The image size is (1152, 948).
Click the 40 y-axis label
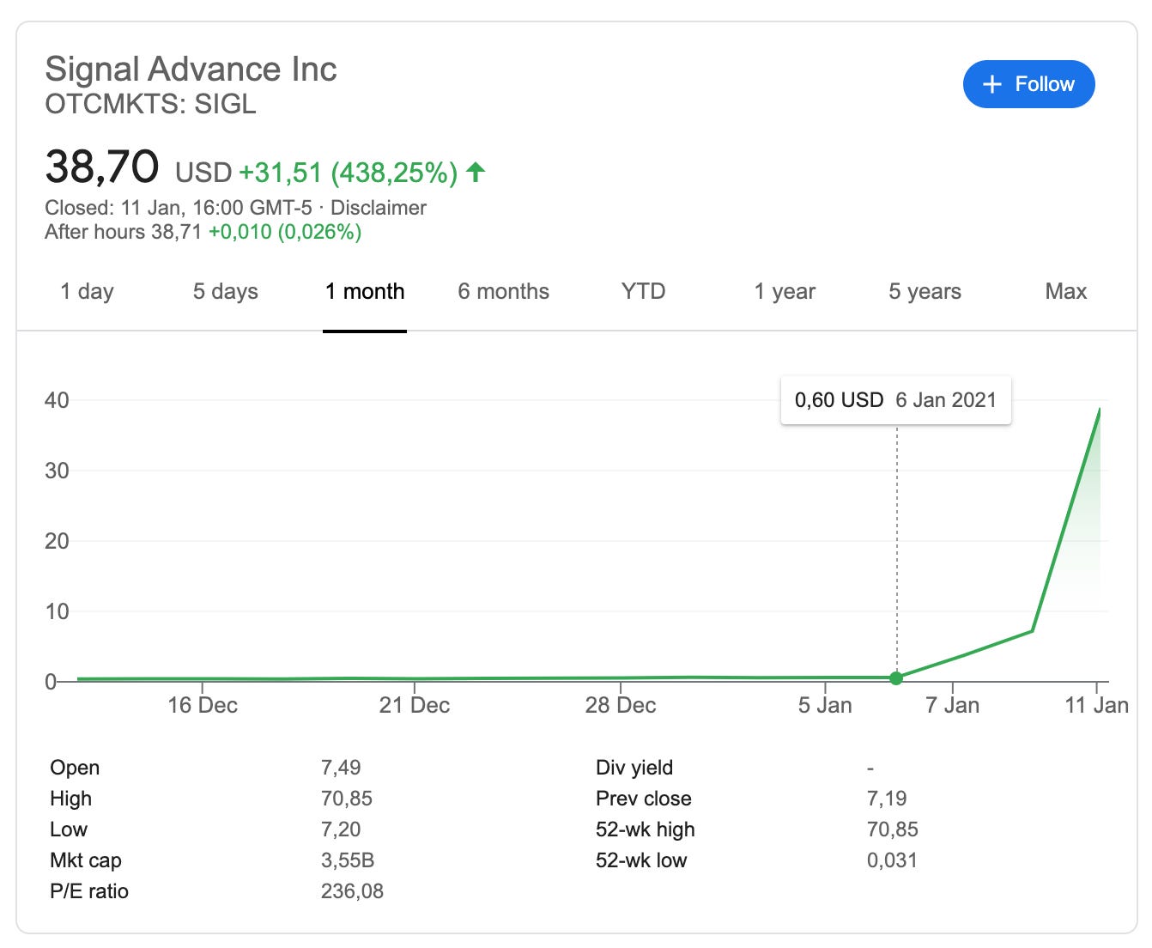(x=57, y=400)
